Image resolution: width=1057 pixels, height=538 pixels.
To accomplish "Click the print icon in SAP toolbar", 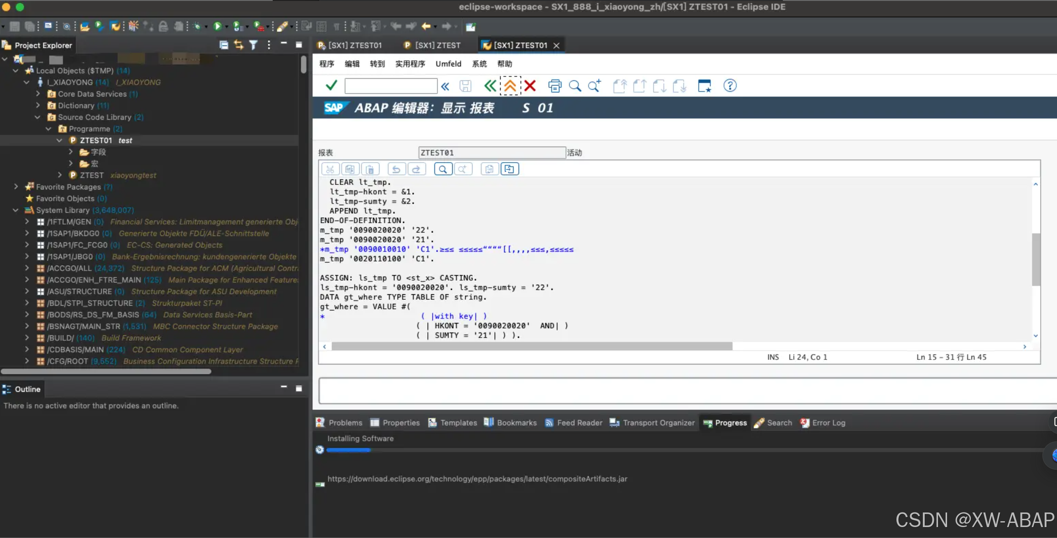I will 555,86.
